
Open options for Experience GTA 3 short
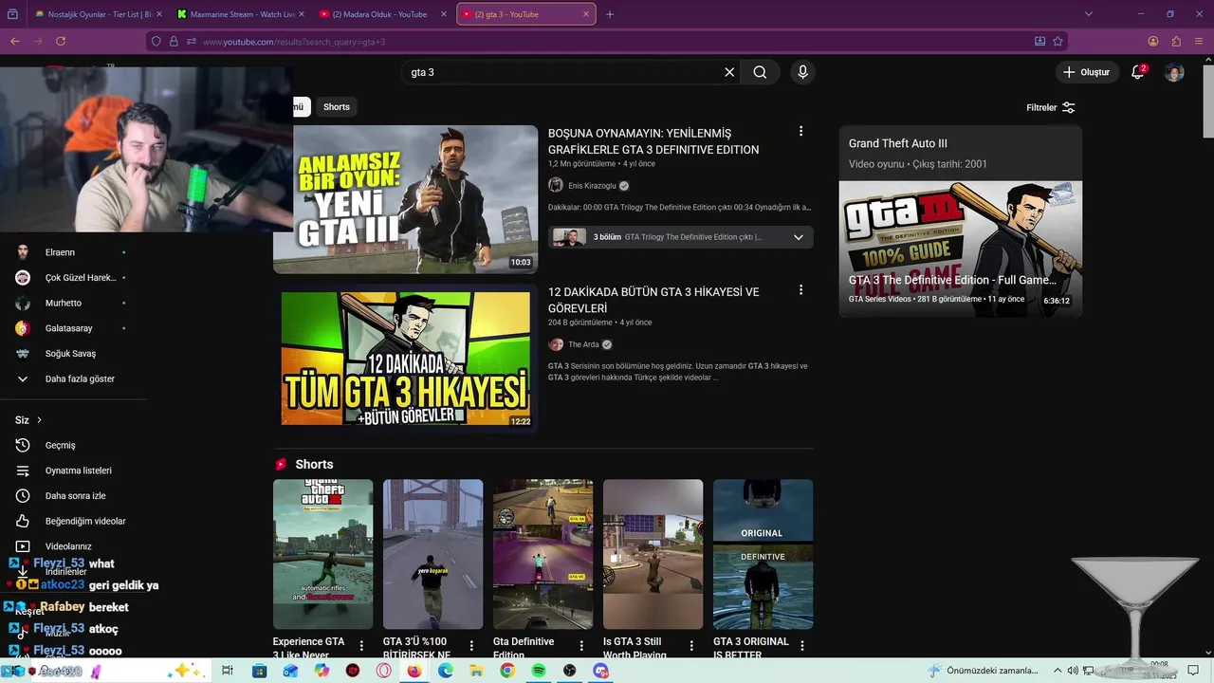pyautogui.click(x=361, y=645)
